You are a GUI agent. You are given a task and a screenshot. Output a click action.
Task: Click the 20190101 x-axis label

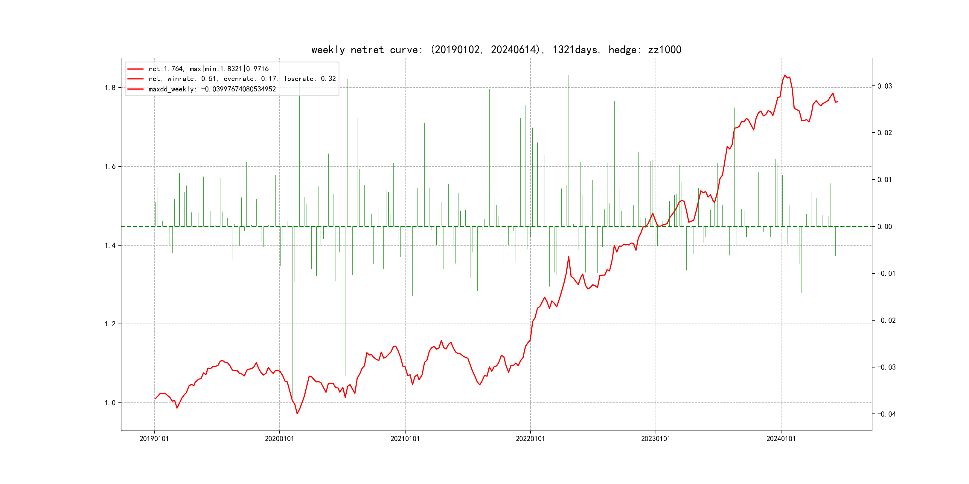(x=154, y=439)
